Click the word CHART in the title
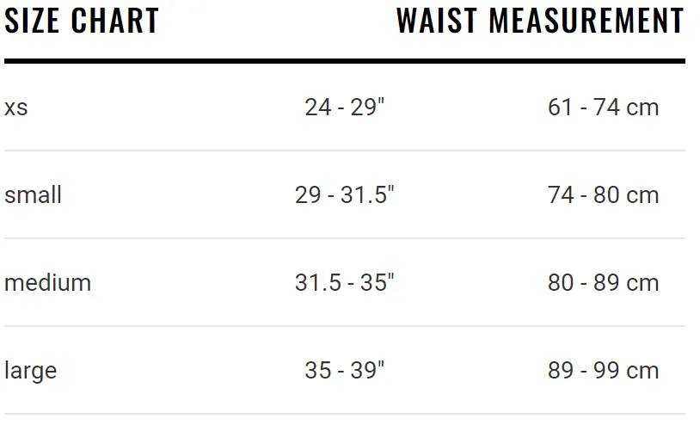Image resolution: width=700 pixels, height=431 pixels. coord(115,21)
